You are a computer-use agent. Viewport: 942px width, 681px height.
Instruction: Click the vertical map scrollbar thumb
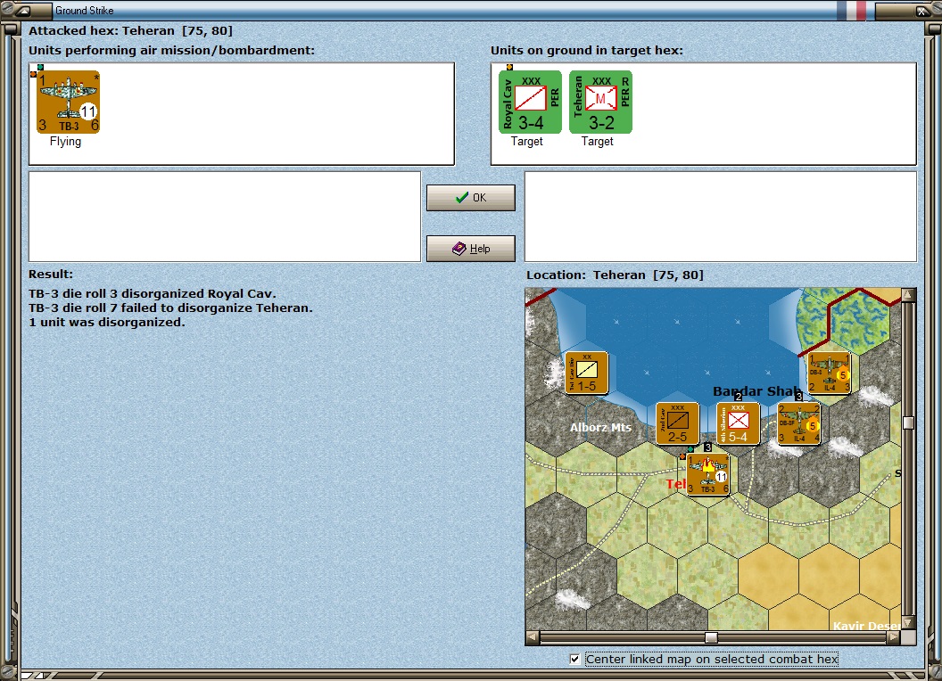(x=908, y=423)
